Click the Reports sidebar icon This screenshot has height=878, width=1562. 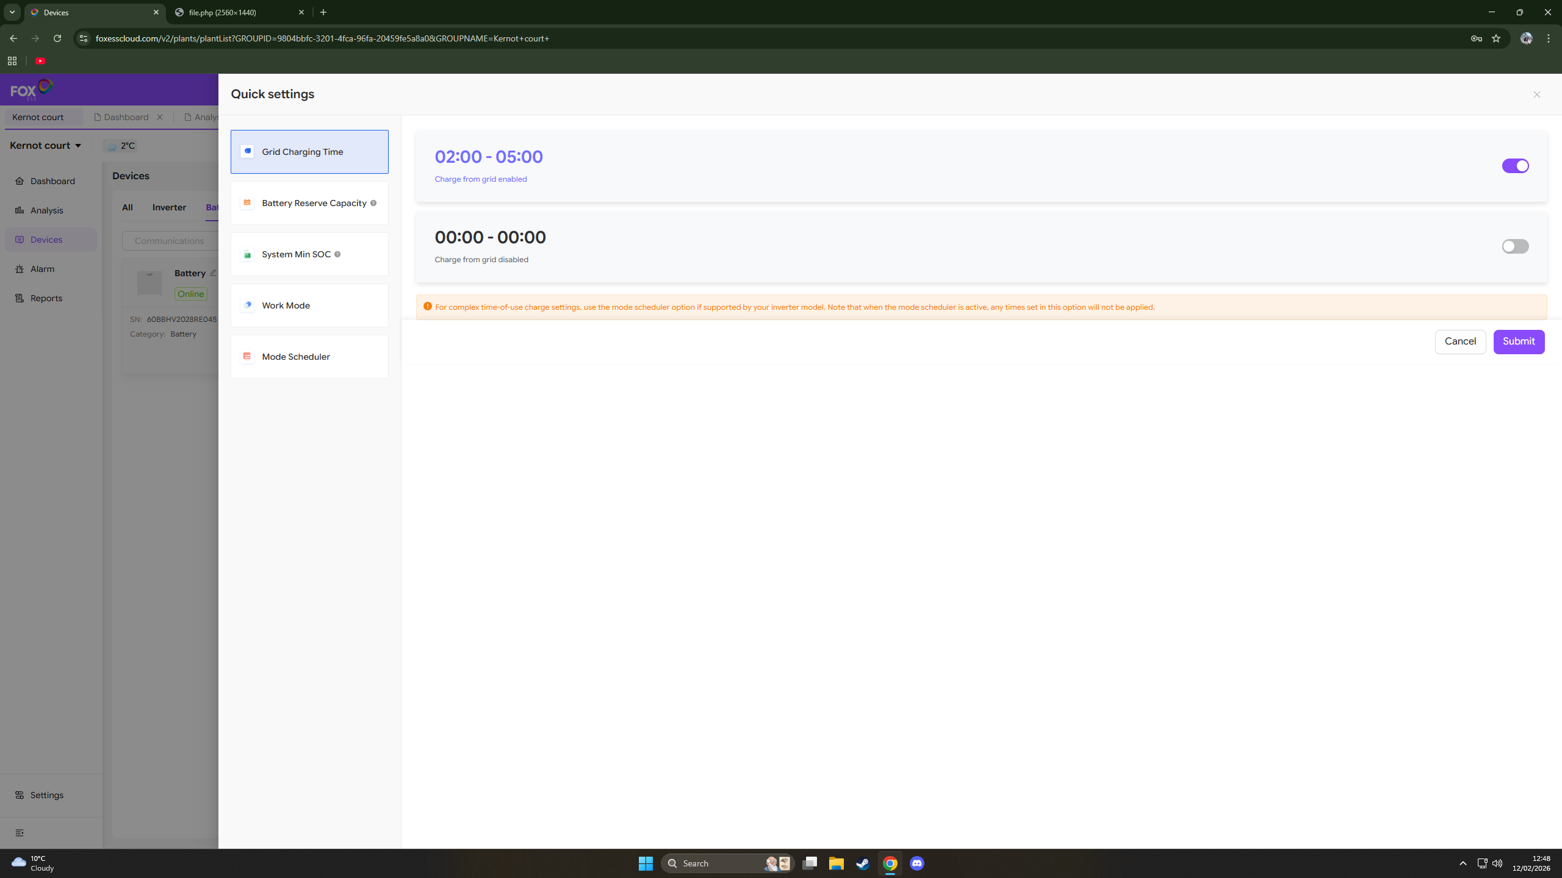tap(20, 298)
